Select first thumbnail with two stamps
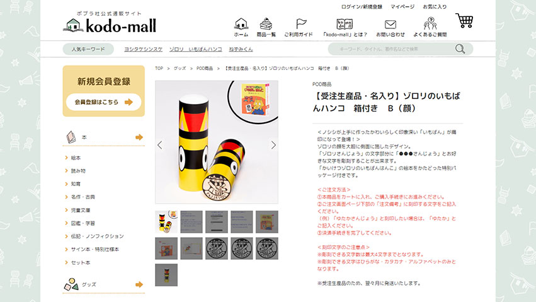 click(x=166, y=222)
